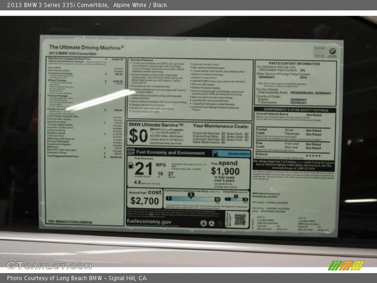This screenshot has width=377, height=283.
Task: Click 'REGENSBURG, GERMANY' assembly point
Action: [x=311, y=93]
